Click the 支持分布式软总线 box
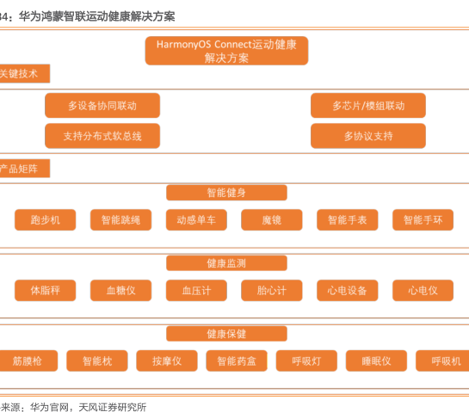The height and width of the screenshot is (412, 469). pyautogui.click(x=102, y=136)
